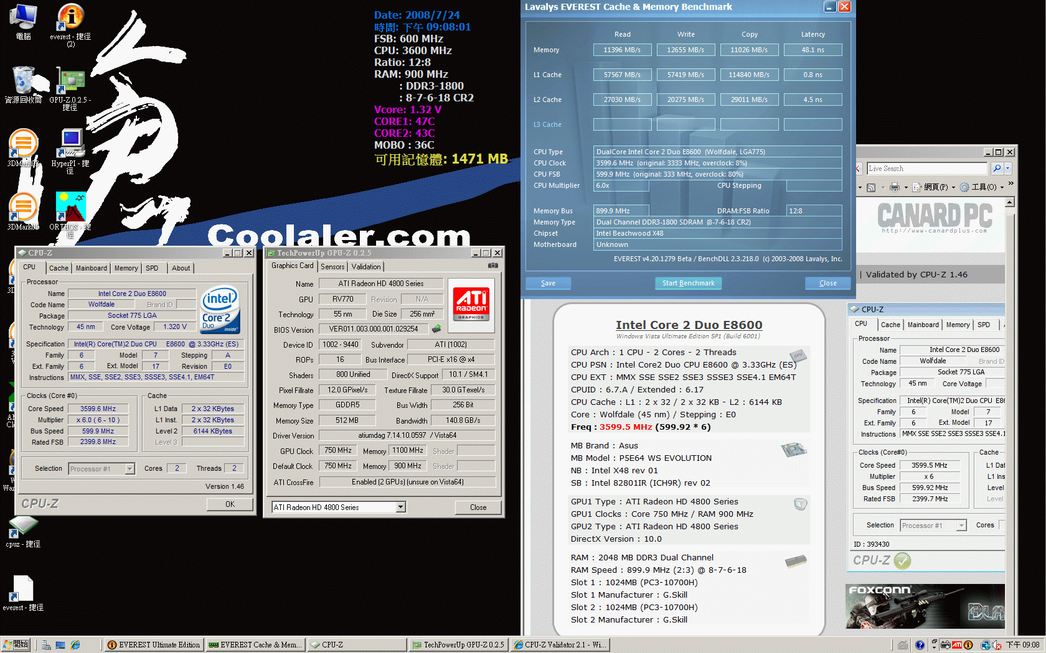1046x653 pixels.
Task: Click the BIOS Version field VER011.003.000.001.029254
Action: pyautogui.click(x=374, y=329)
